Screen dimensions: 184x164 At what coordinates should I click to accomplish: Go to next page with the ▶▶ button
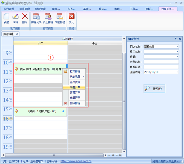(117, 155)
